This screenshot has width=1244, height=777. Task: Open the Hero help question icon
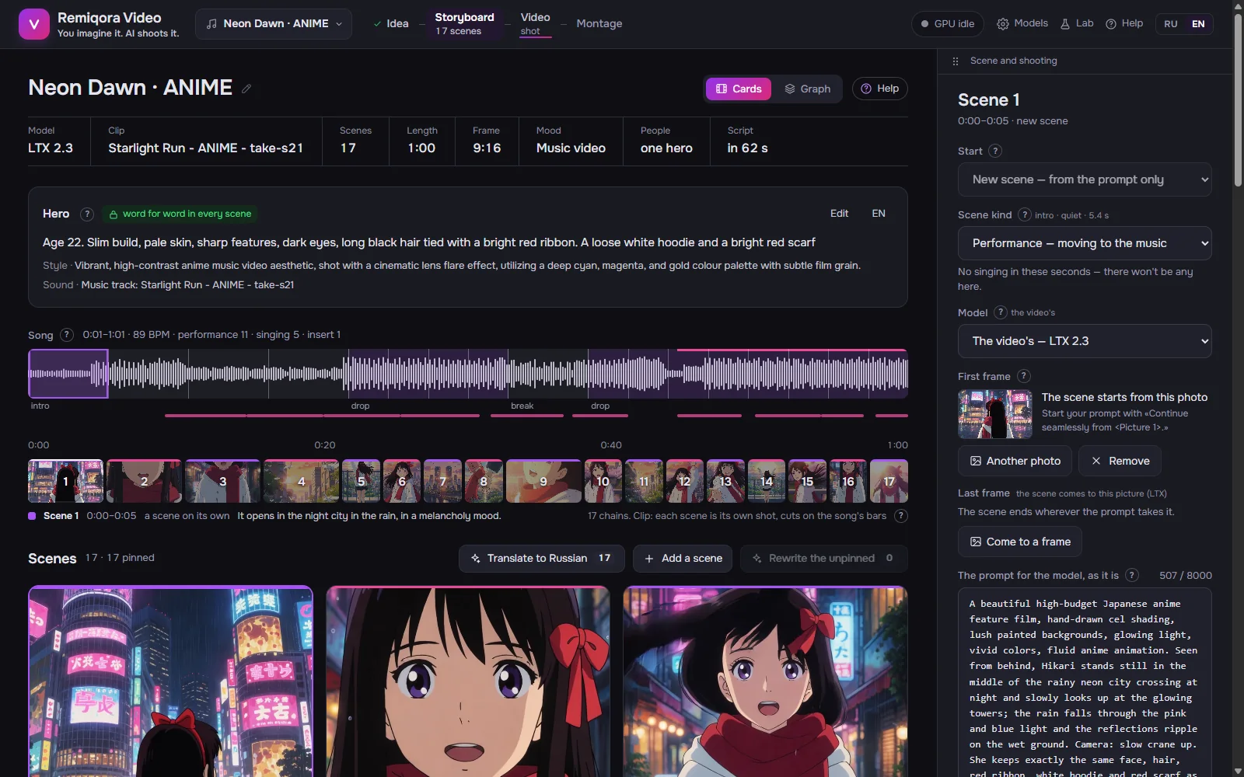[x=87, y=214]
